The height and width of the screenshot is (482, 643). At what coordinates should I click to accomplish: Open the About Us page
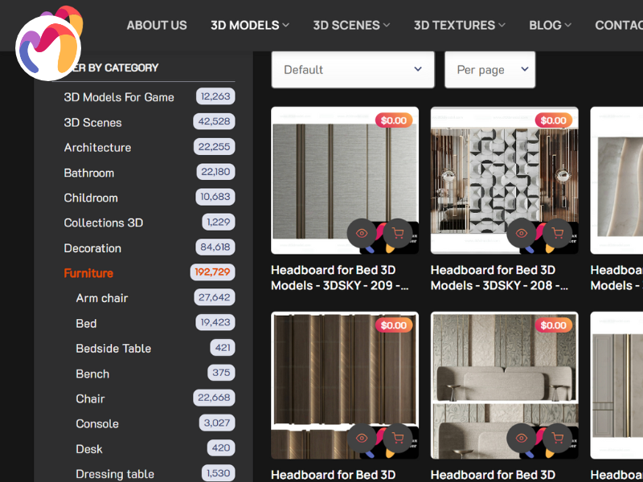click(157, 25)
